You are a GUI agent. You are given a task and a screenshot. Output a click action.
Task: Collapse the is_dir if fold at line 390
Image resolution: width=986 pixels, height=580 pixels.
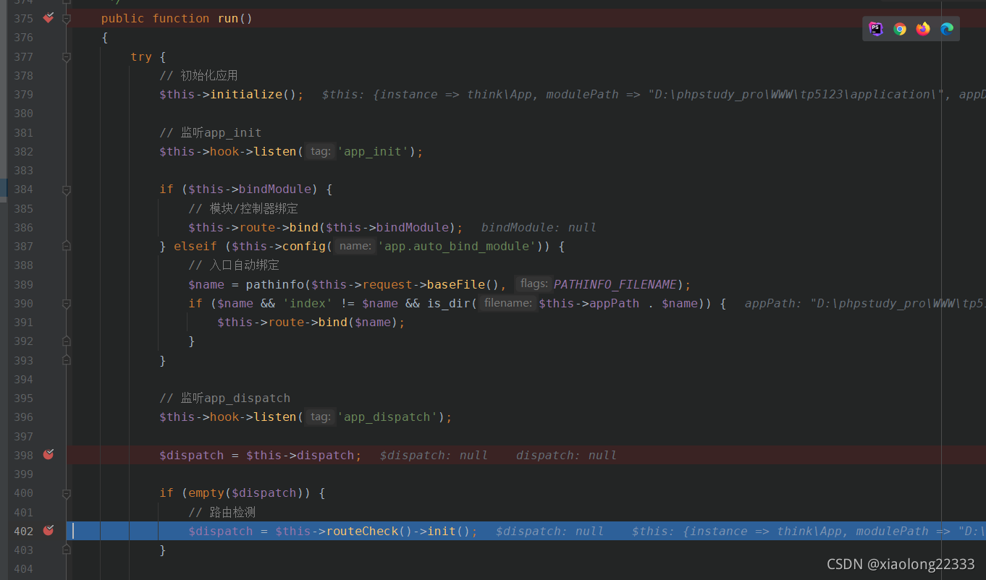click(x=67, y=303)
